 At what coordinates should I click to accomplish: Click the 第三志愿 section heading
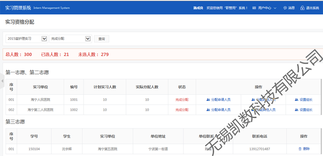[15, 122]
